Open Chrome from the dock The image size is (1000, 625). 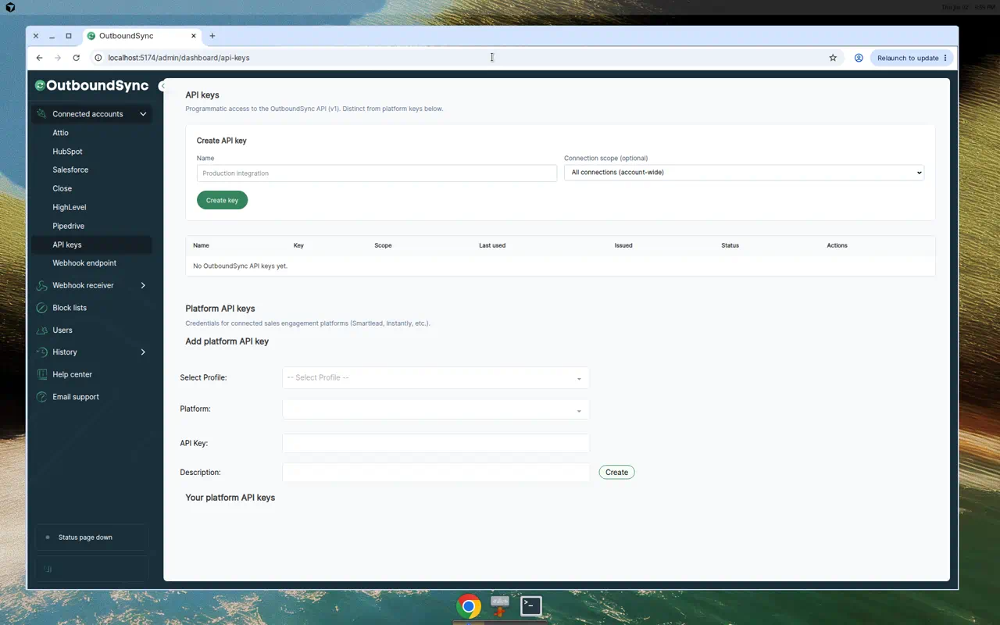[x=469, y=606]
